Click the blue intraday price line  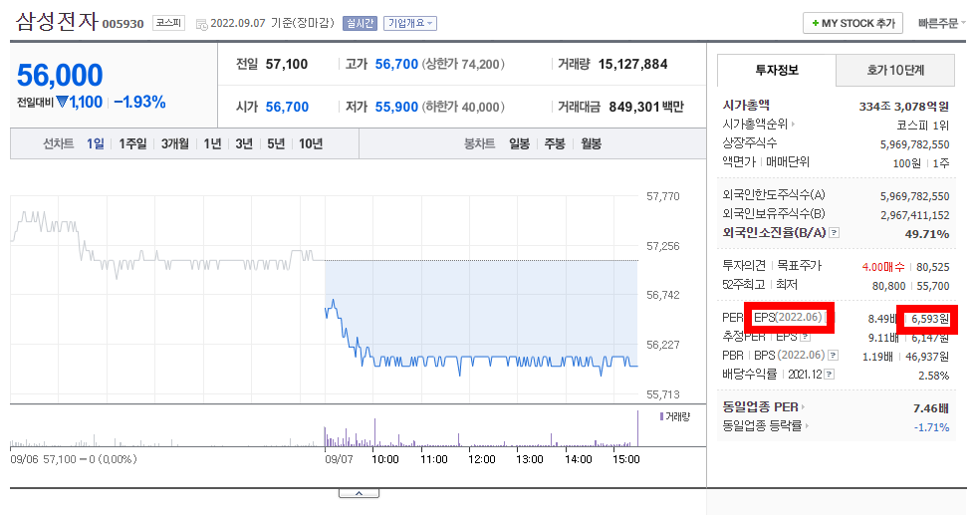[x=481, y=362]
